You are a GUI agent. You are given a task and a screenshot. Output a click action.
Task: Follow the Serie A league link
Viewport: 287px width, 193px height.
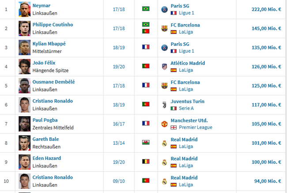point(186,108)
